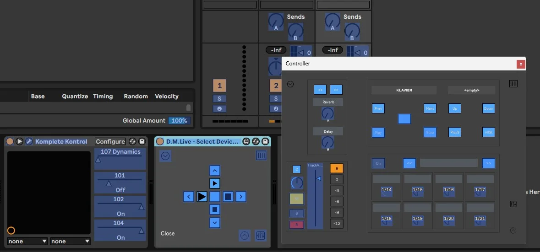
Task: Click KLAVIER track name in Controller
Action: pyautogui.click(x=404, y=90)
